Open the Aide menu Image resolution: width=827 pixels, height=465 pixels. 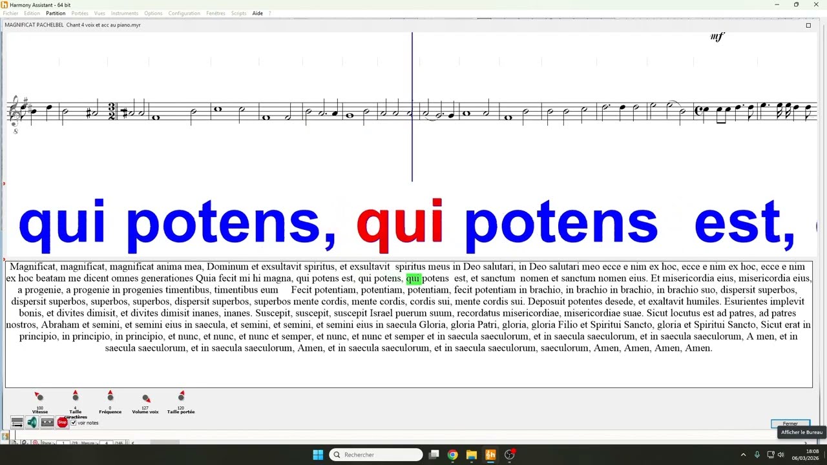(x=257, y=13)
